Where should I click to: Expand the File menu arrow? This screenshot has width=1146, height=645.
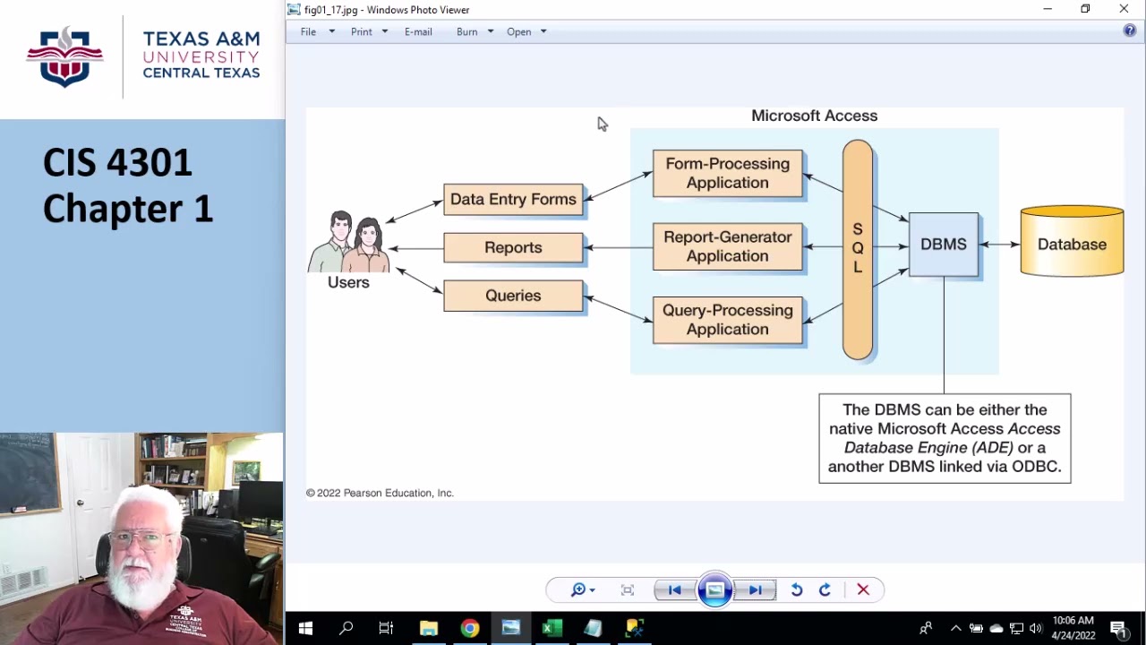click(x=331, y=31)
